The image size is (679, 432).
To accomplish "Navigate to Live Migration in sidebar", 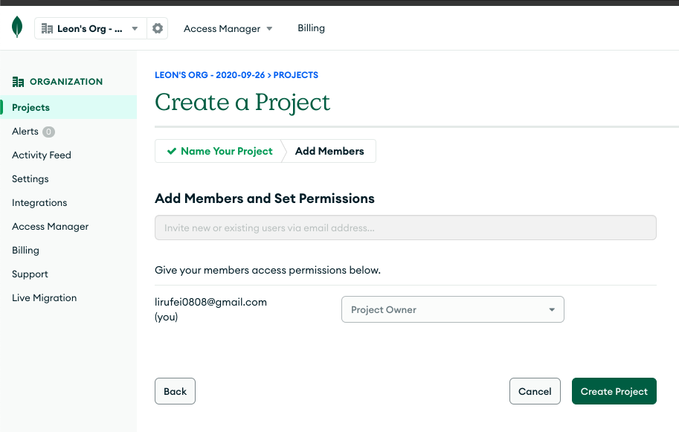I will (x=44, y=298).
